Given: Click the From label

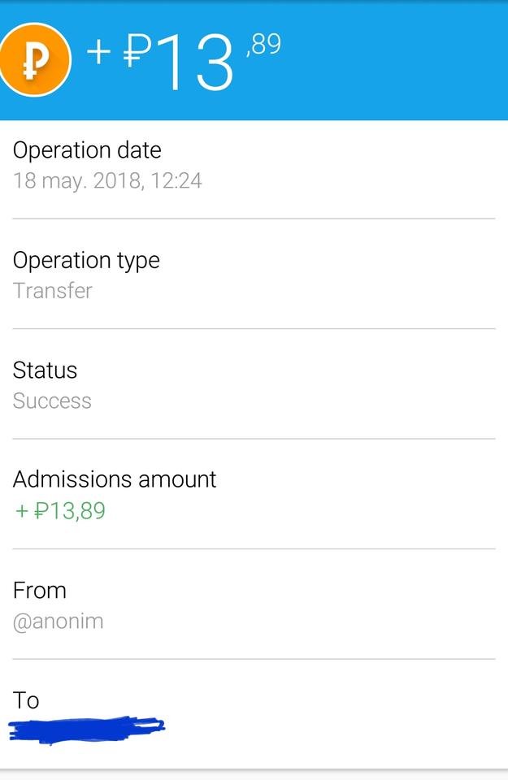Looking at the screenshot, I should tap(40, 591).
